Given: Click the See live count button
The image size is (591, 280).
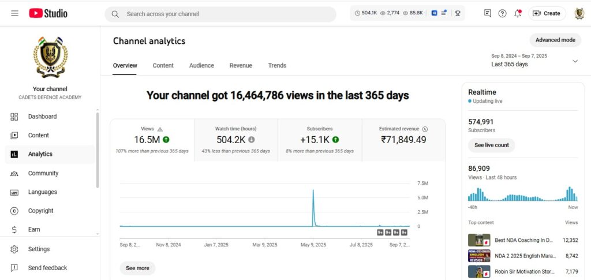Looking at the screenshot, I should [x=491, y=145].
